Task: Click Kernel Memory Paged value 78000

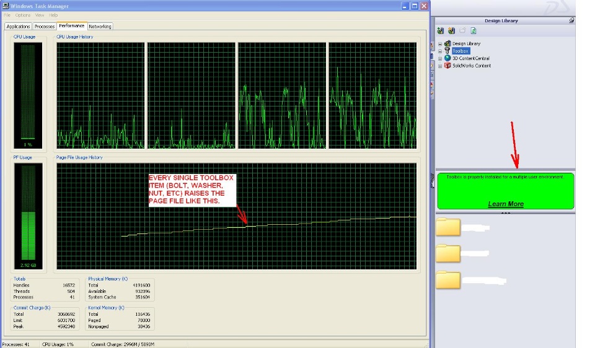Action: coord(144,320)
